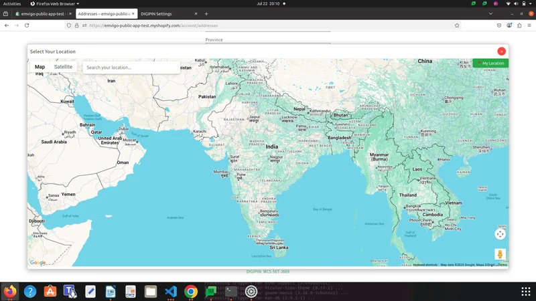Click the Nepal label on map
Viewport: 536px width, 301px height.
coord(299,109)
